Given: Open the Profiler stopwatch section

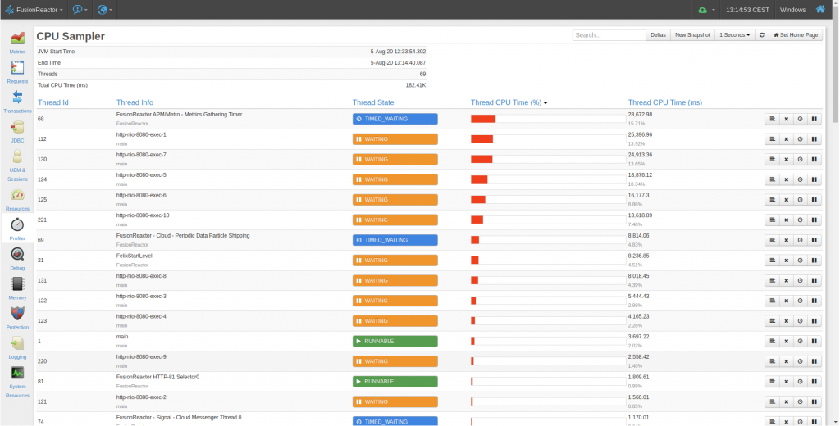Looking at the screenshot, I should tap(17, 229).
